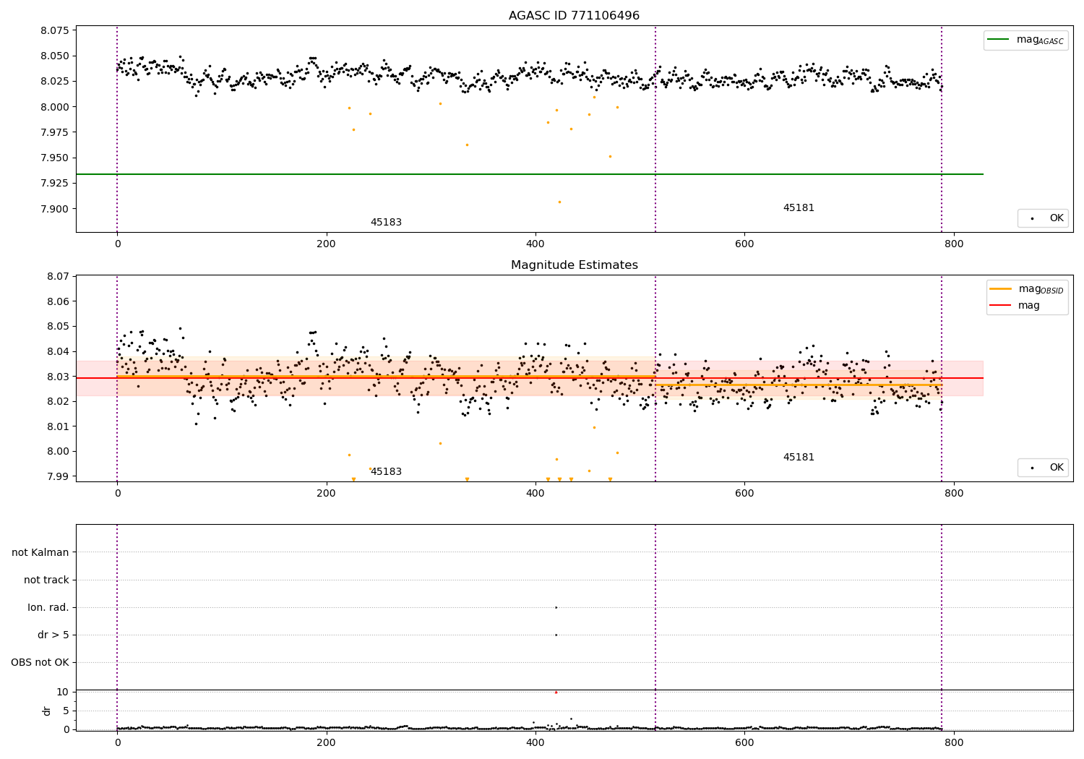Click the x-tick '400' under the top plot

(535, 244)
